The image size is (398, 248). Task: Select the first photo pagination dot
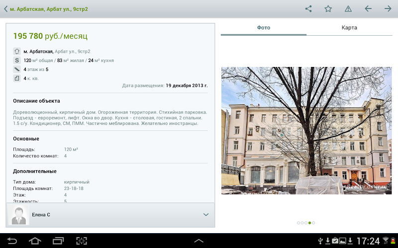tap(298, 223)
